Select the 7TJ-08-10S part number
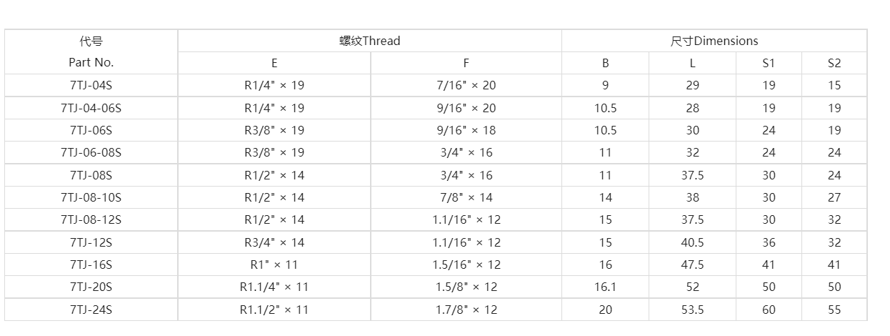The image size is (890, 336). point(91,197)
